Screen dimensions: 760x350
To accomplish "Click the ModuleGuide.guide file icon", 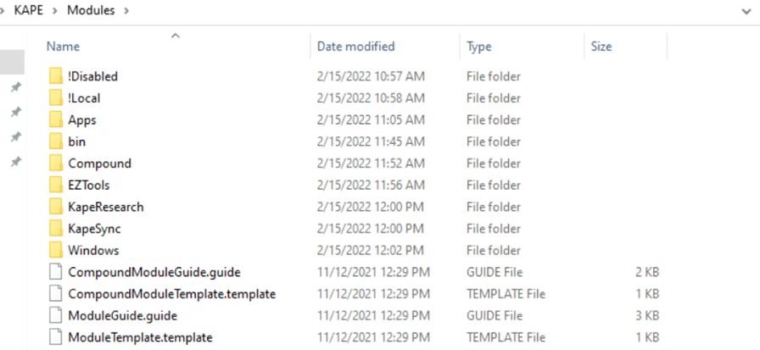I will [56, 315].
